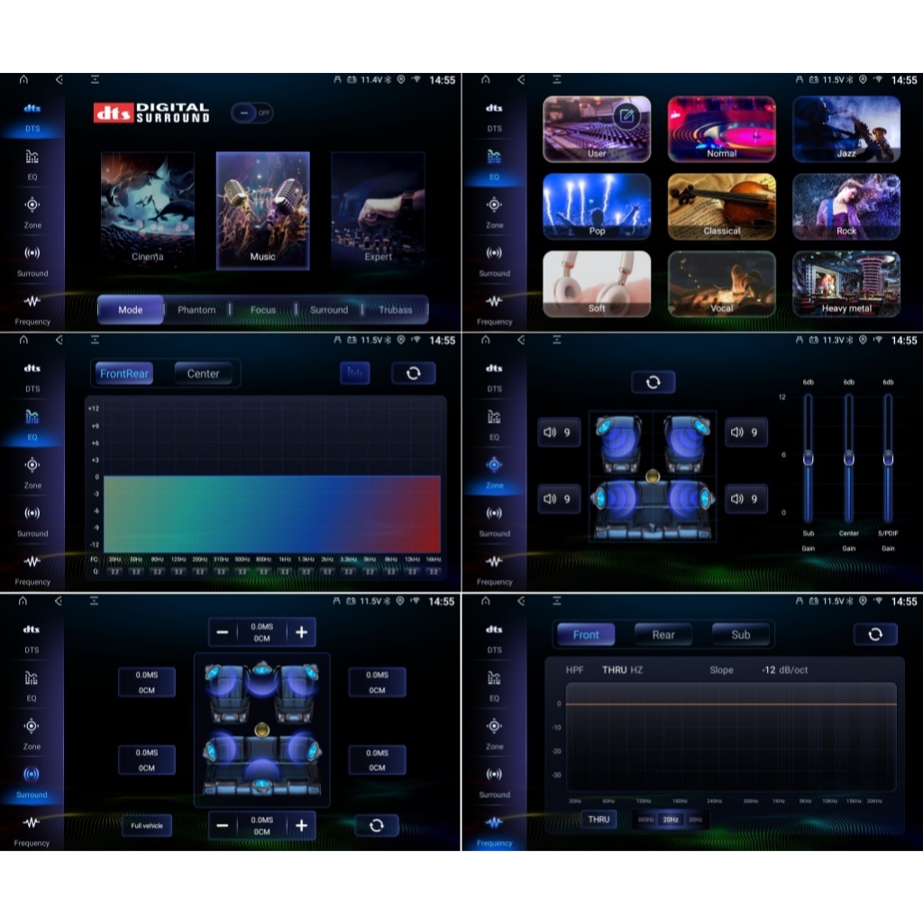Click the highlighted DTS logo sidebar icon
This screenshot has height=923, width=923.
pyautogui.click(x=32, y=109)
